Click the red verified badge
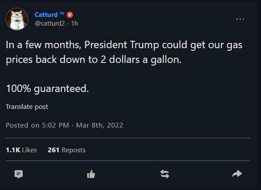The image size is (261, 190). point(70,15)
